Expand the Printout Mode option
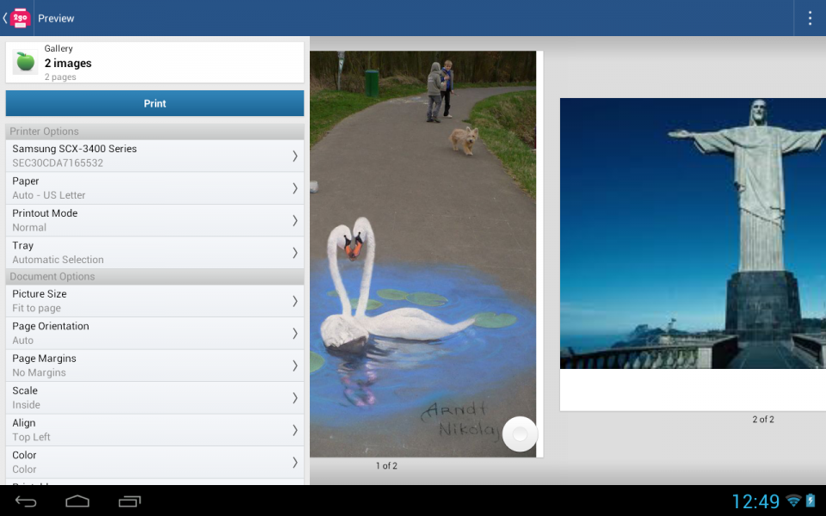This screenshot has height=516, width=826. point(155,220)
